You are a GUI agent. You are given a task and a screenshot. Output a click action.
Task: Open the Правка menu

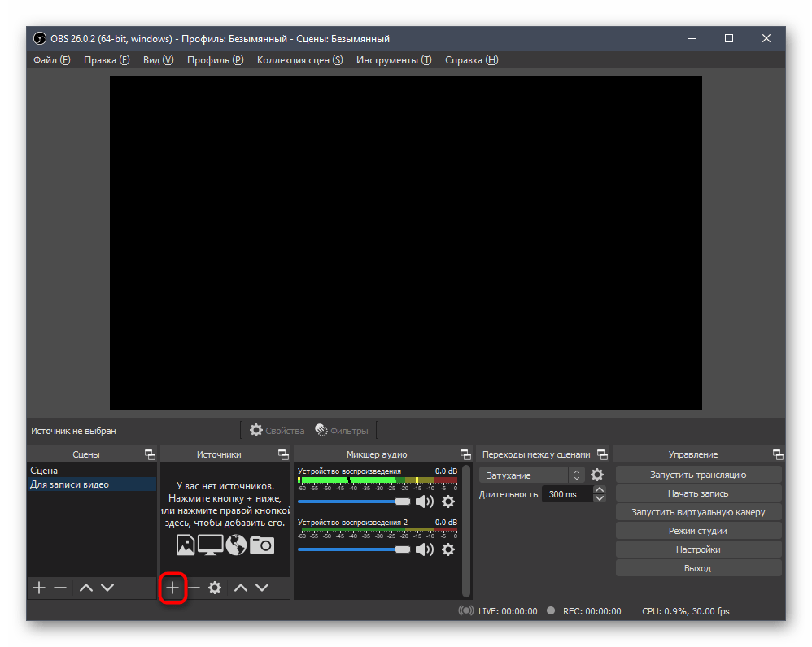(107, 60)
